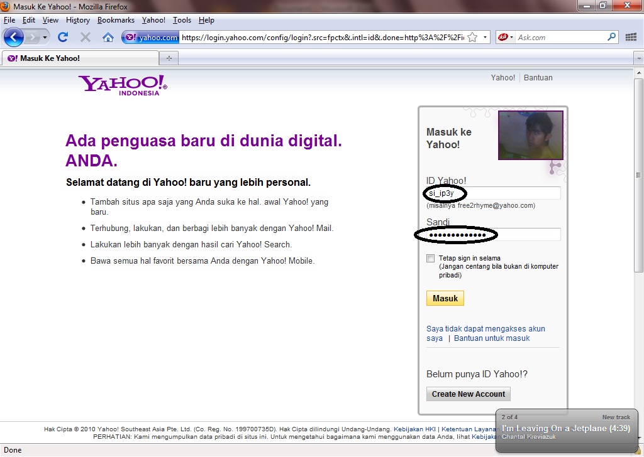Open the Yahoo! menu in menu bar
The width and height of the screenshot is (644, 457).
[153, 20]
